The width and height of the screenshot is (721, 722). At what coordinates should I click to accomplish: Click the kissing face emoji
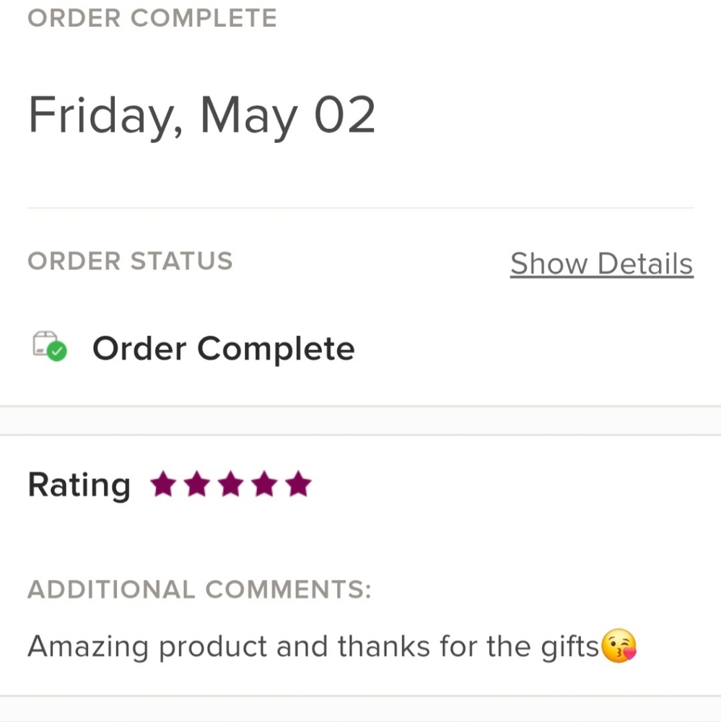tap(619, 645)
